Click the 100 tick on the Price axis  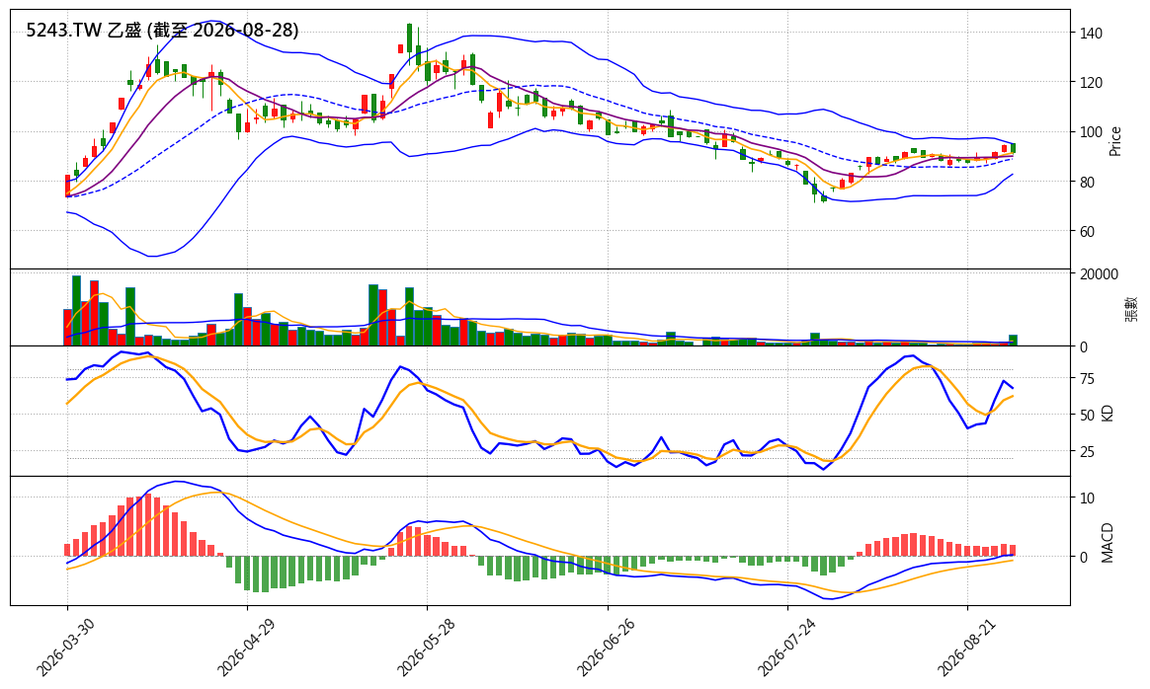(1091, 132)
